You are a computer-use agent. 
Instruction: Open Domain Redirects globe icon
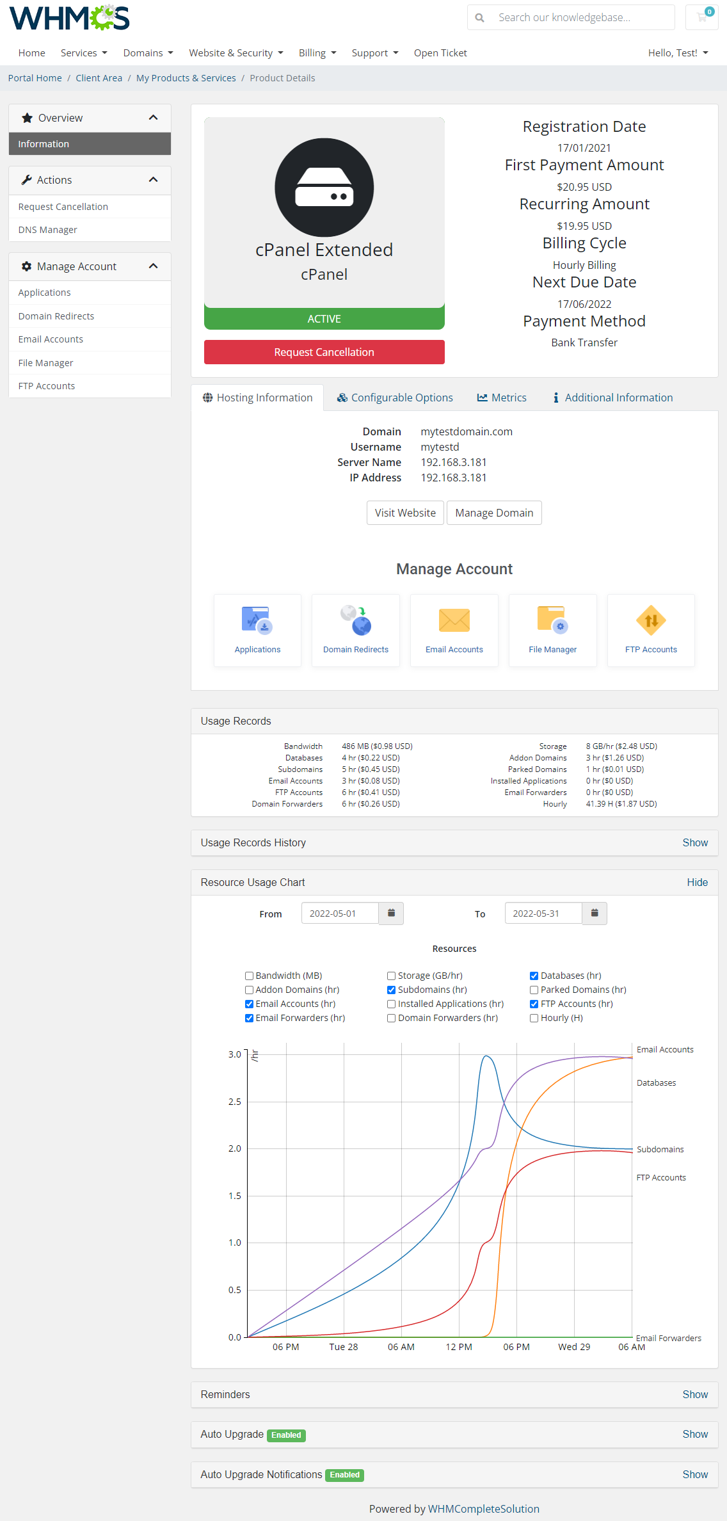[x=356, y=620]
